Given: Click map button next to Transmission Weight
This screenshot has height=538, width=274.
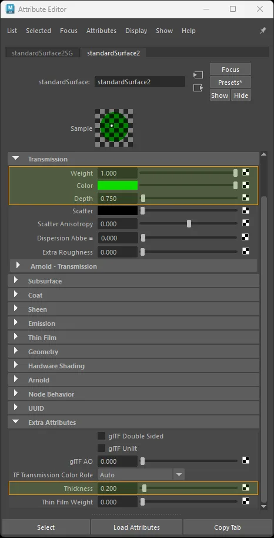Looking at the screenshot, I should tap(246, 172).
